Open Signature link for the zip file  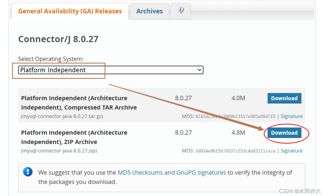pyautogui.click(x=292, y=151)
